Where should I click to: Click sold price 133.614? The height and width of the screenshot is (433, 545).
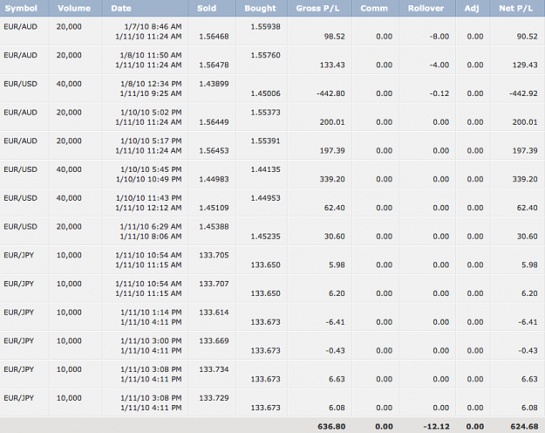click(x=214, y=313)
